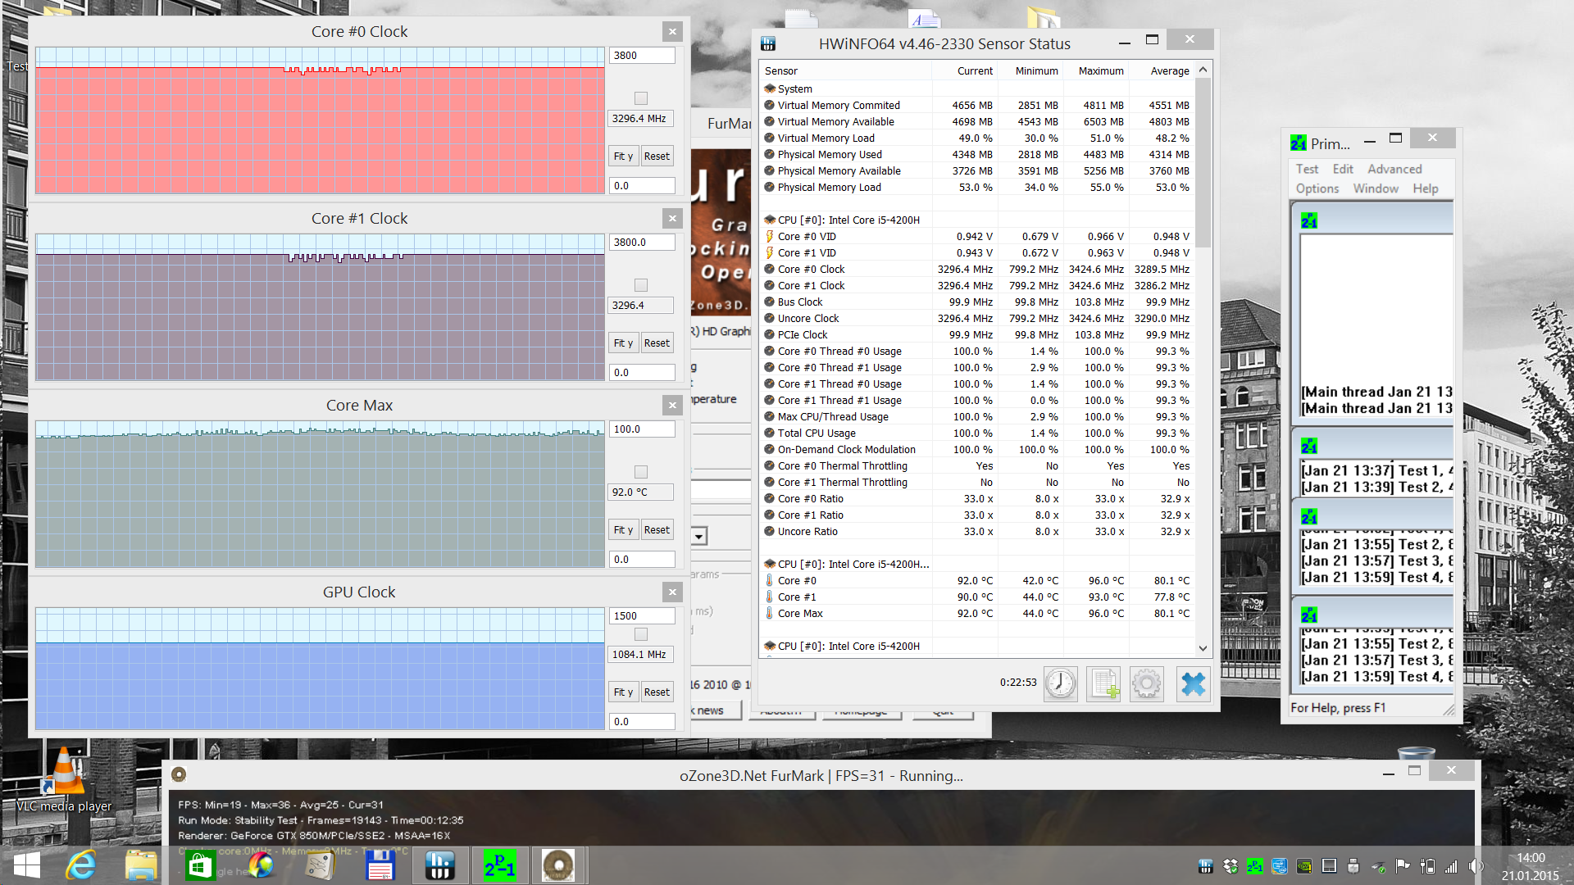Click Reset in Core #1 Clock graph
The height and width of the screenshot is (885, 1574).
pos(657,343)
